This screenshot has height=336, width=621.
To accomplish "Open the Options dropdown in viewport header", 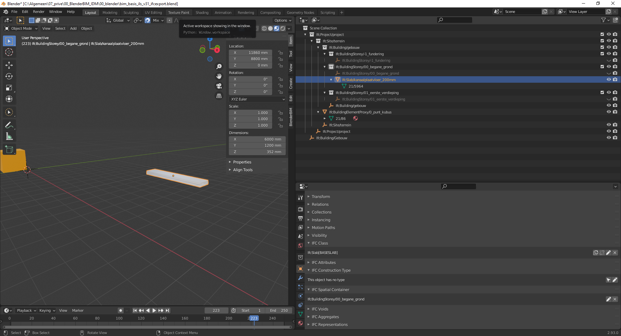I will click(283, 20).
